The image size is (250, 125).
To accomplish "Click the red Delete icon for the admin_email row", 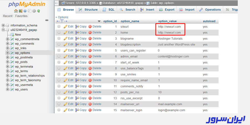I will [90, 56].
